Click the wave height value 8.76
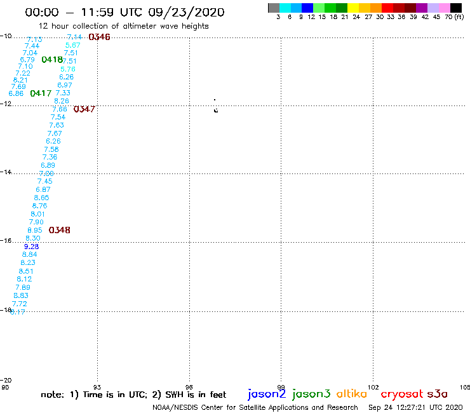470x413 pixels. coord(39,206)
